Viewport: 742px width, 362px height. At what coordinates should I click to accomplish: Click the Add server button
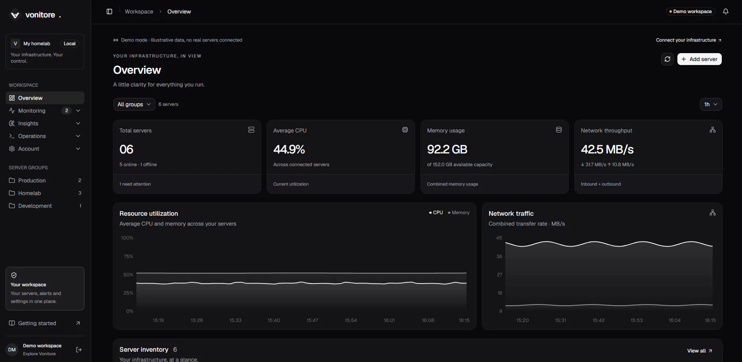pyautogui.click(x=699, y=59)
